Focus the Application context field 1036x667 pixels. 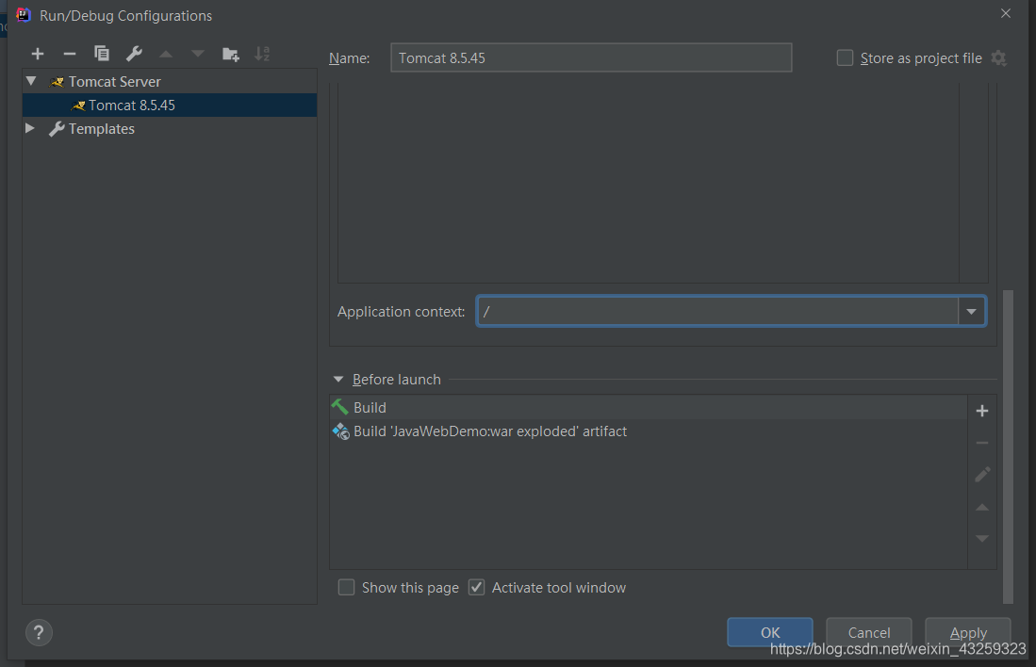(717, 311)
